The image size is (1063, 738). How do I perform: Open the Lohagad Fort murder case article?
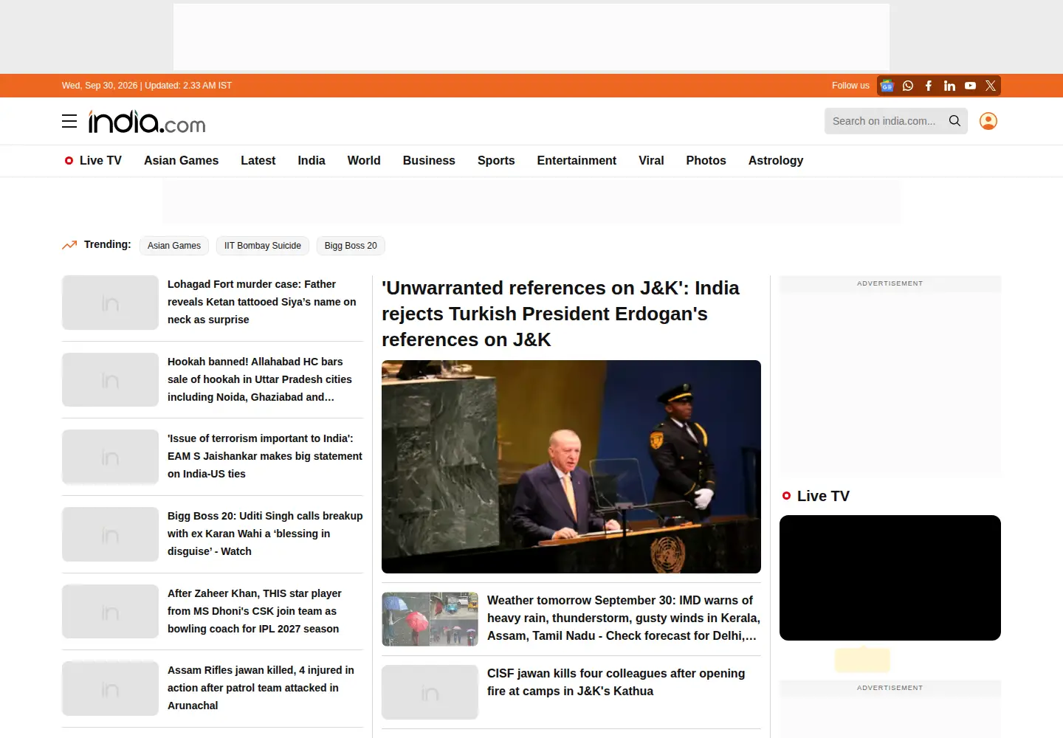click(x=262, y=302)
